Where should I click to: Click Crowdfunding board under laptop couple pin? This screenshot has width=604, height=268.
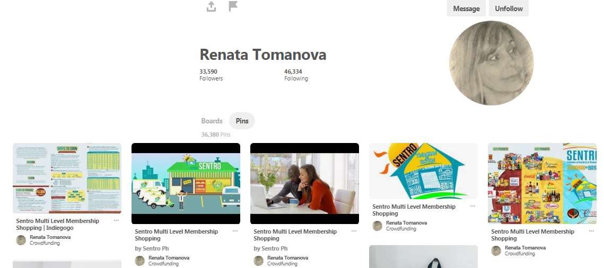point(282,264)
